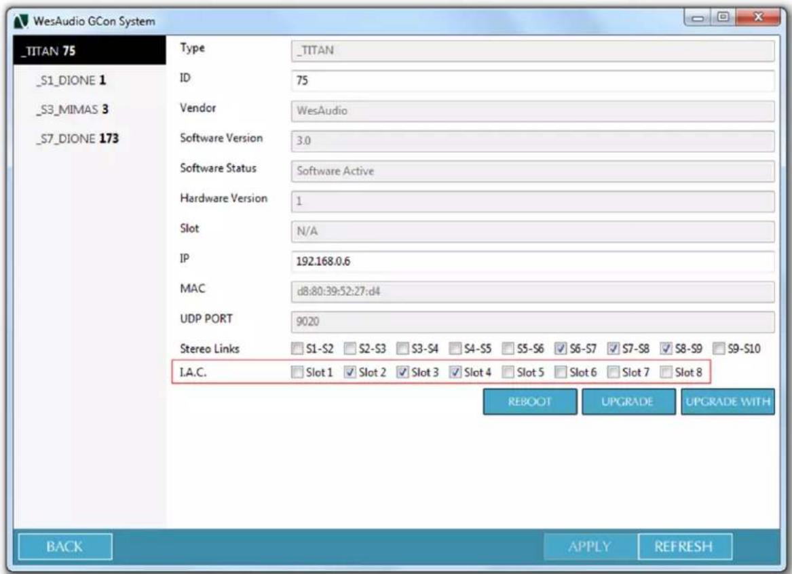Click the Hardware Version label
This screenshot has width=792, height=574.
tap(224, 198)
